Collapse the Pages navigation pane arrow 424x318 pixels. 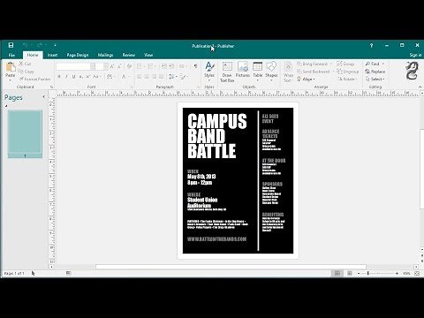[x=44, y=96]
